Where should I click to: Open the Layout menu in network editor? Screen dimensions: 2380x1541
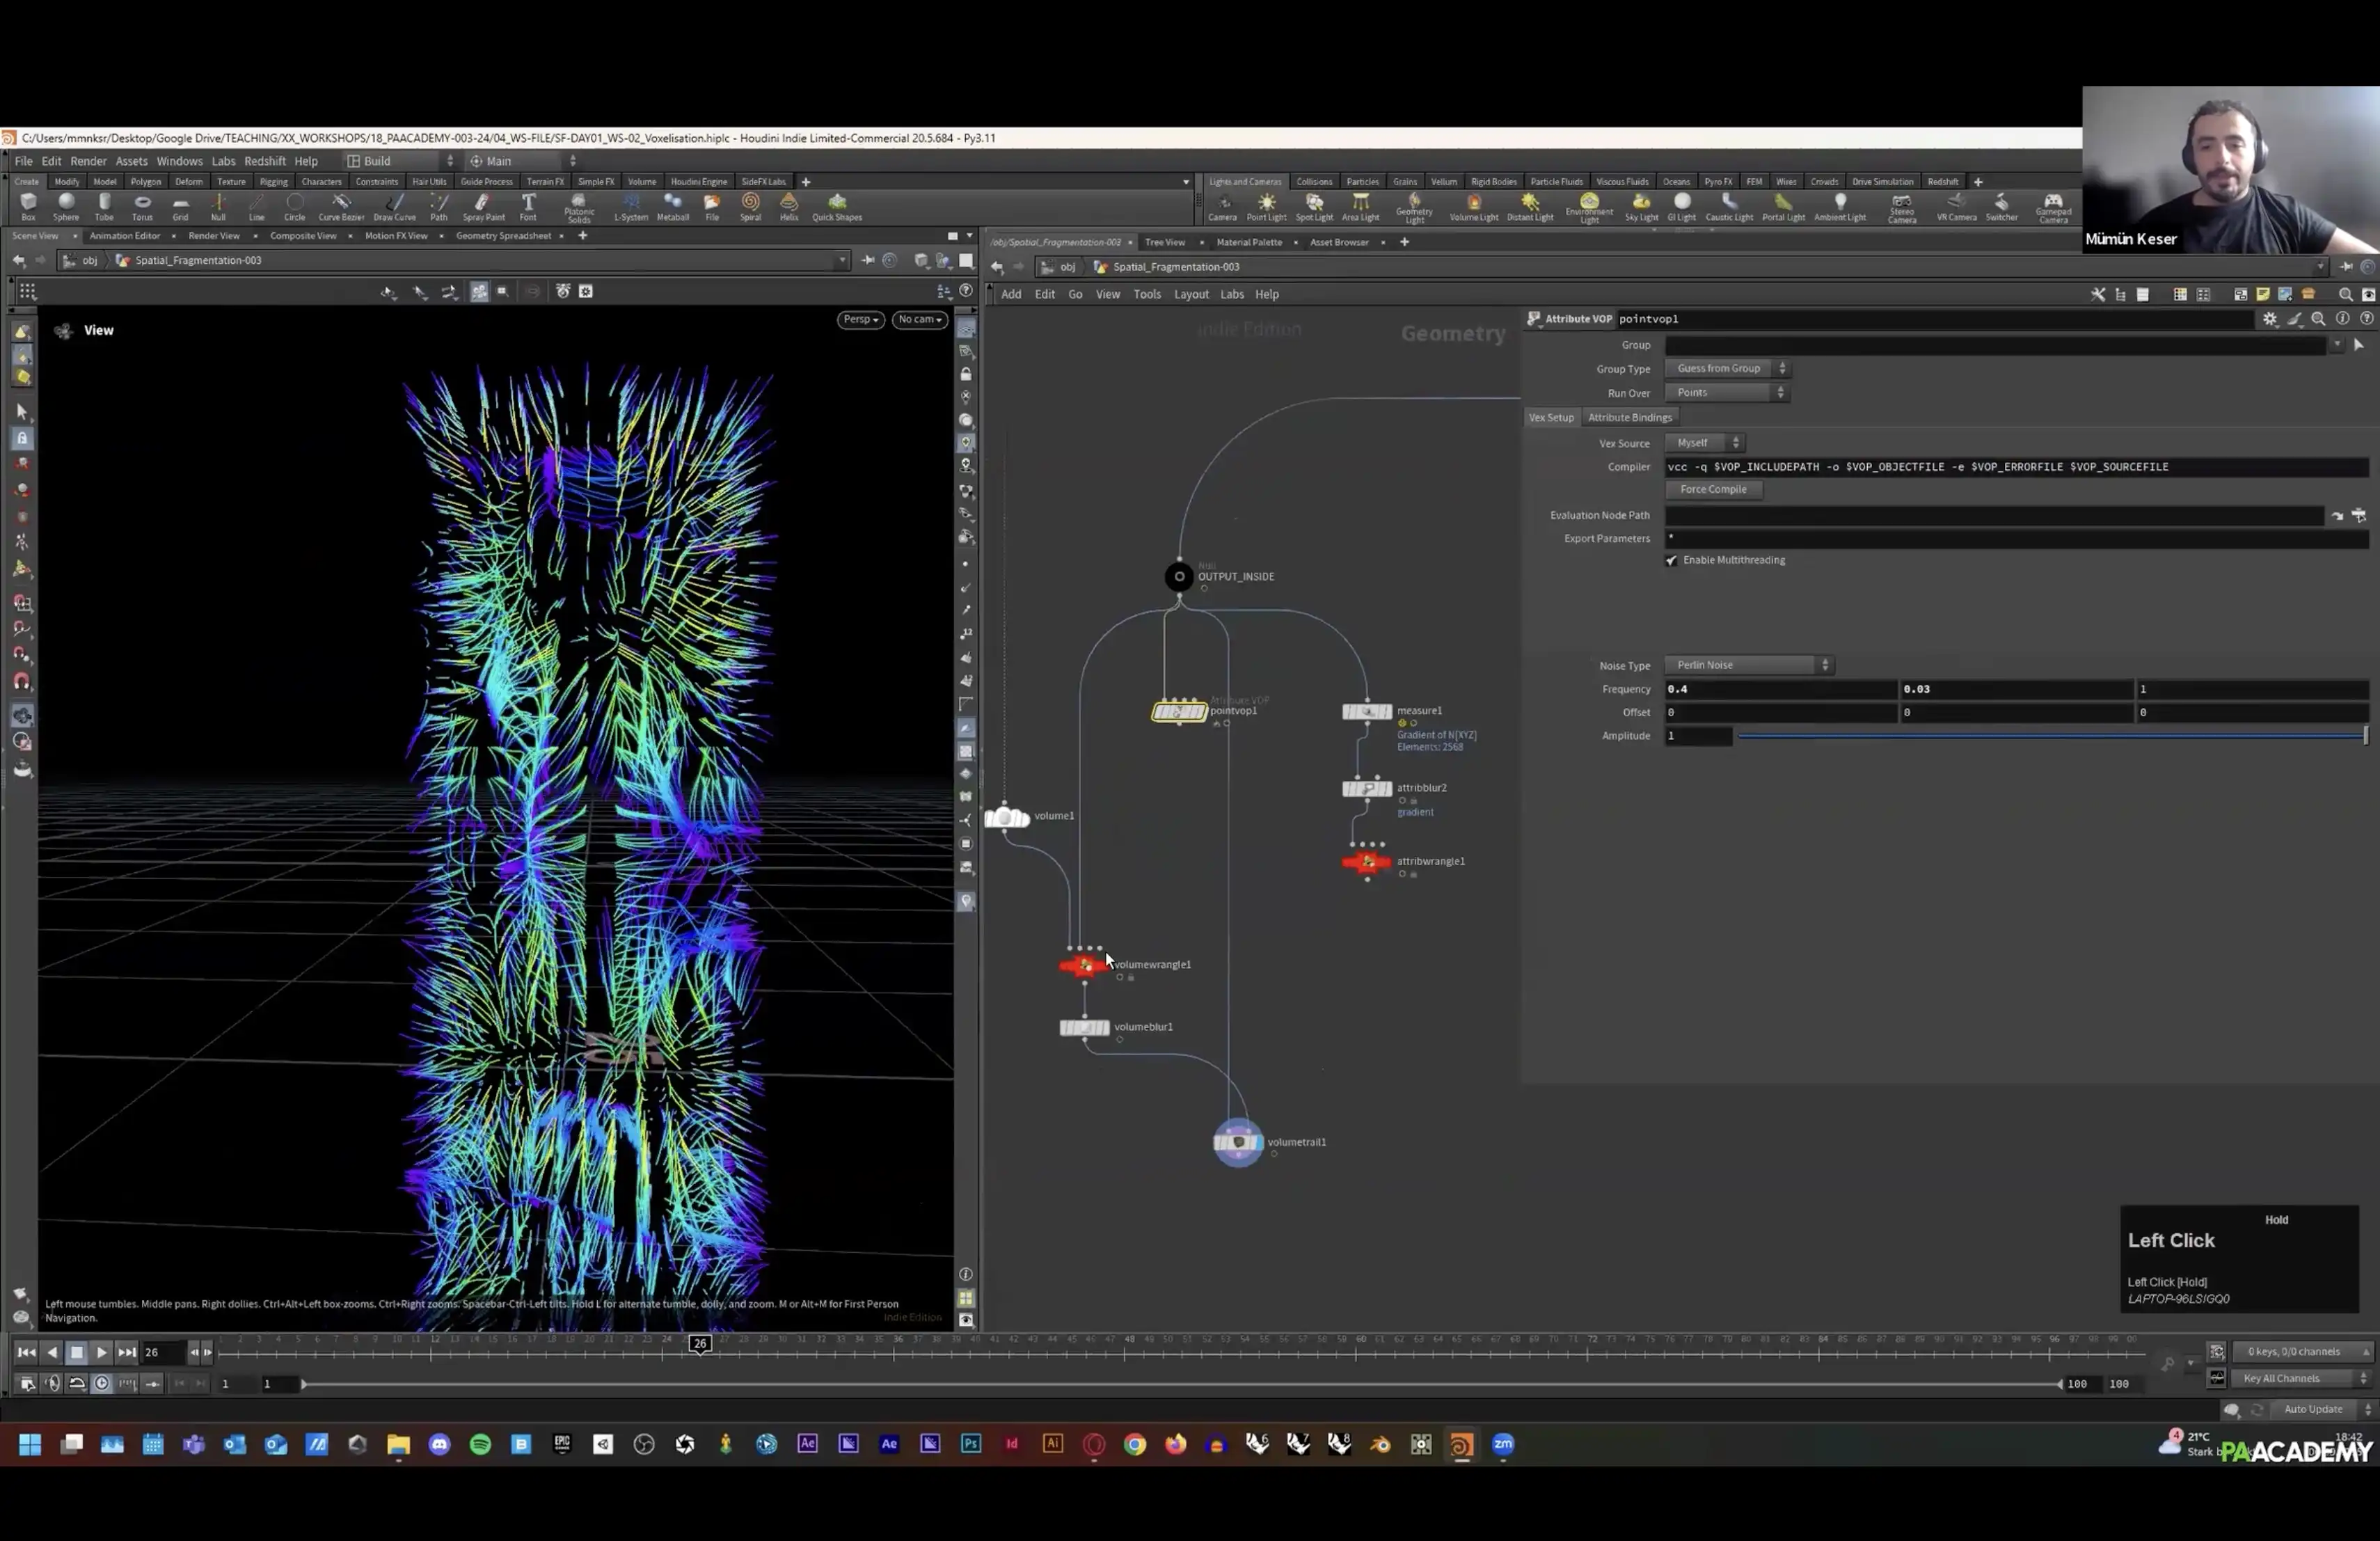tap(1190, 294)
